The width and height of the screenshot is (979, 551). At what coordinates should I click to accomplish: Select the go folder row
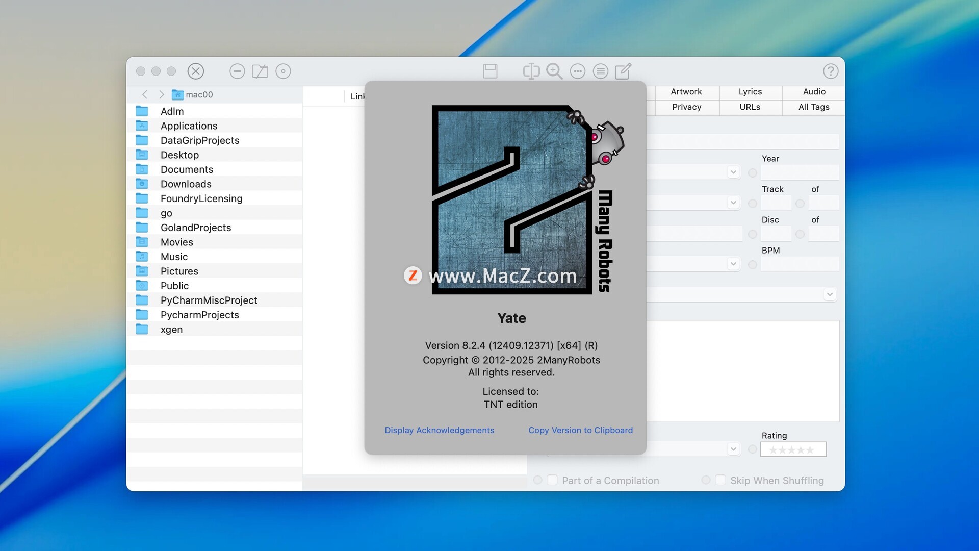pyautogui.click(x=214, y=213)
